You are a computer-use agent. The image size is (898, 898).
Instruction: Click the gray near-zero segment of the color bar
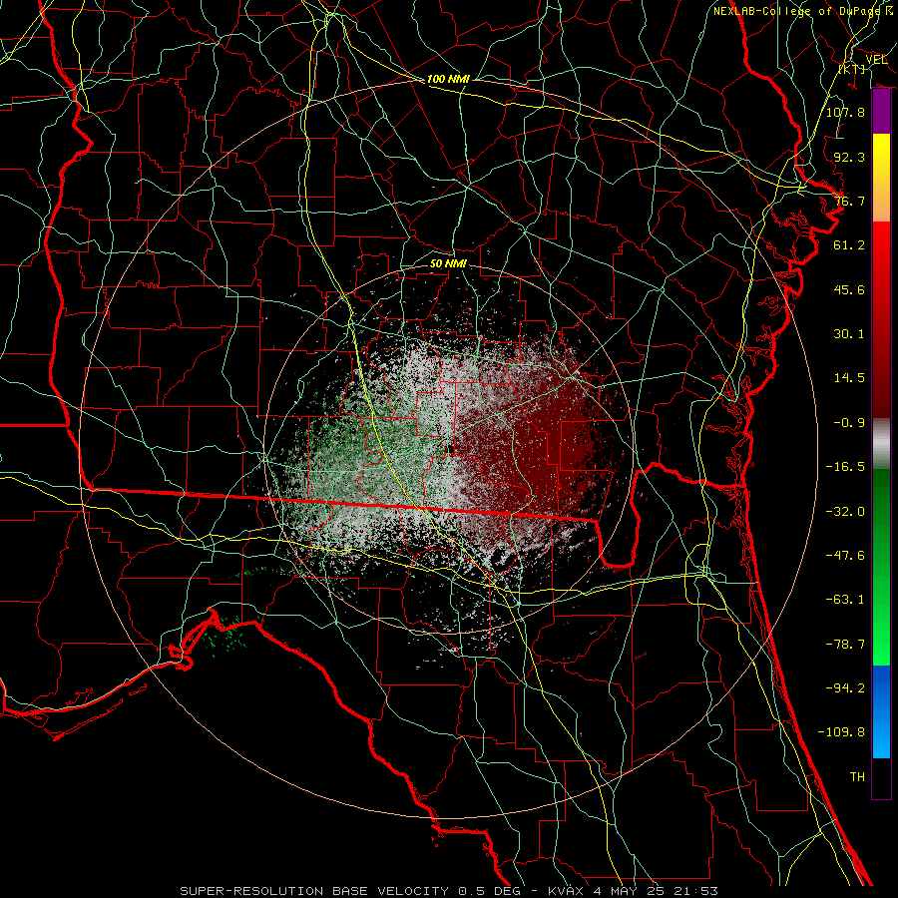pos(881,444)
